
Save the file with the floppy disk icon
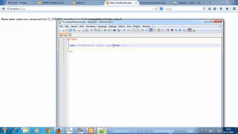[70, 30]
